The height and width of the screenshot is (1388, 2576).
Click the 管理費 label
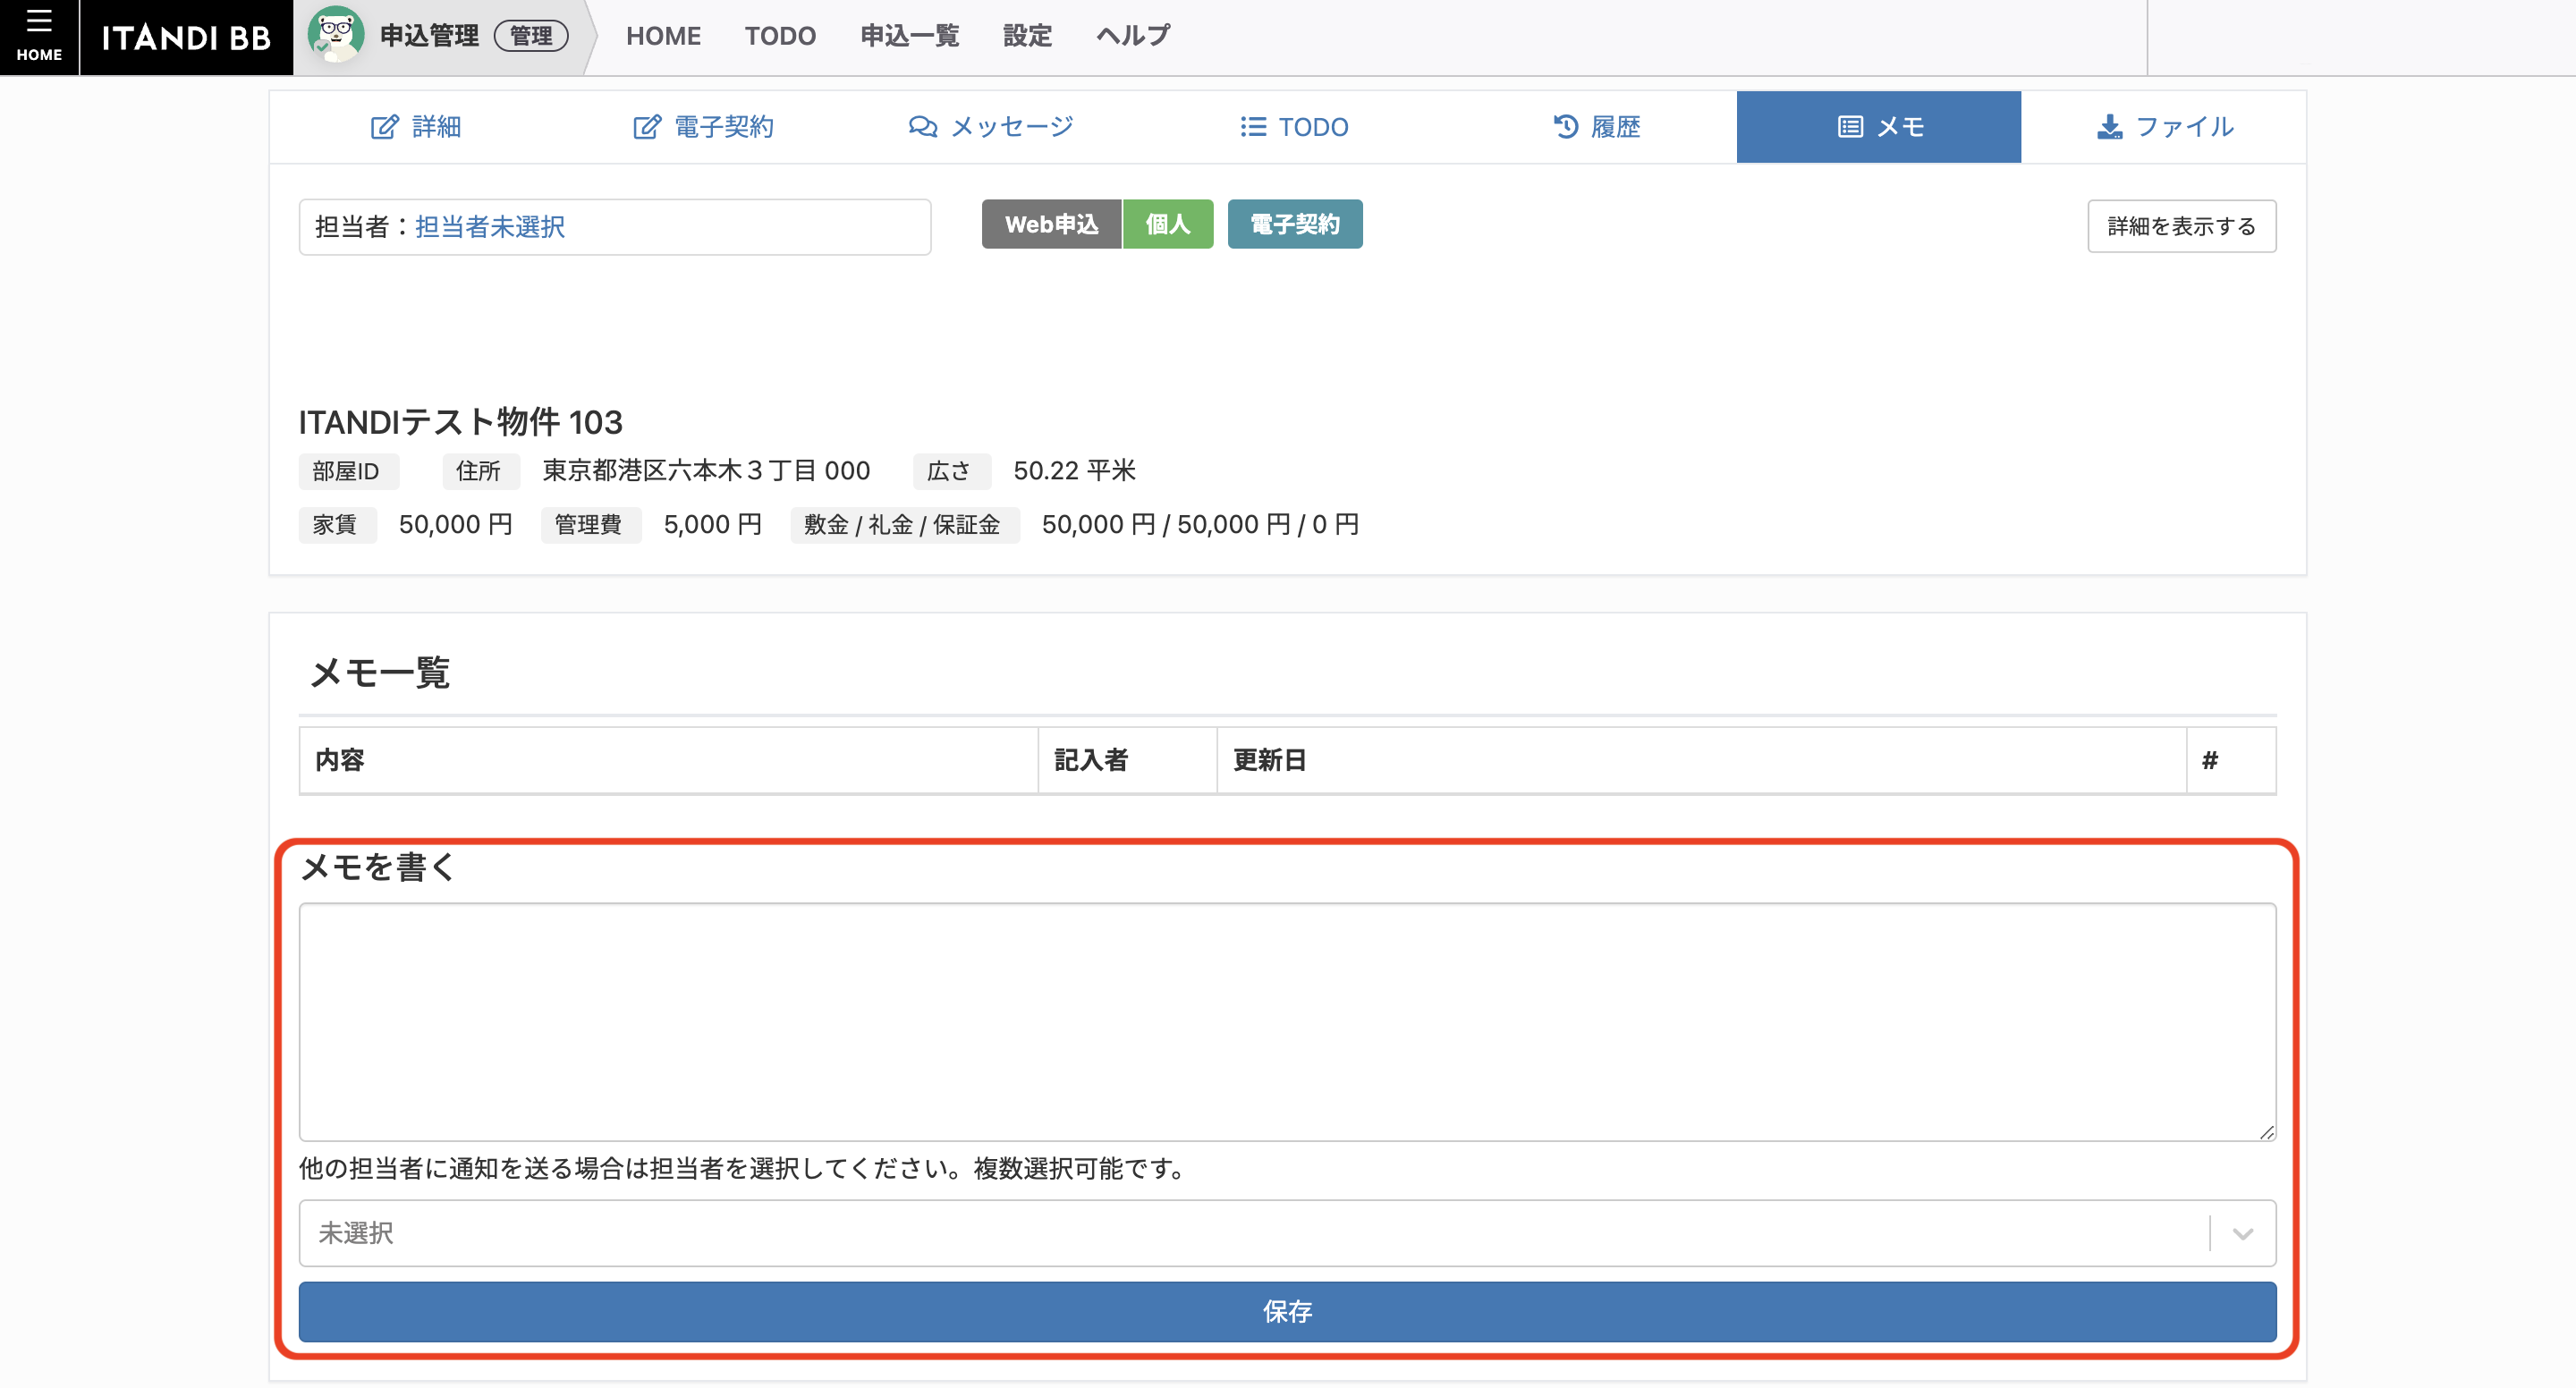click(589, 525)
